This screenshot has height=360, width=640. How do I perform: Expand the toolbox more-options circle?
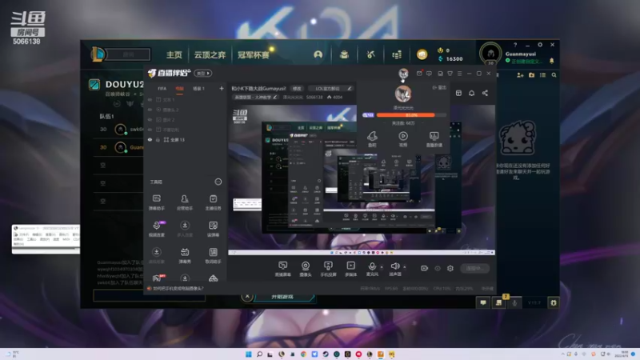tap(218, 182)
